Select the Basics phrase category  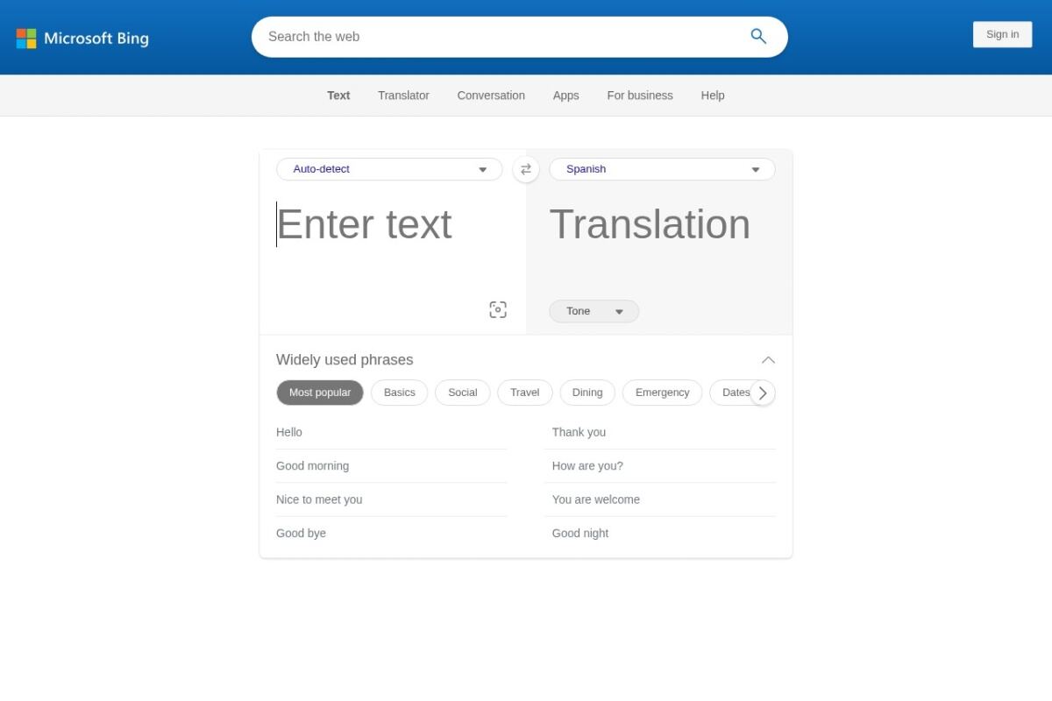click(399, 393)
